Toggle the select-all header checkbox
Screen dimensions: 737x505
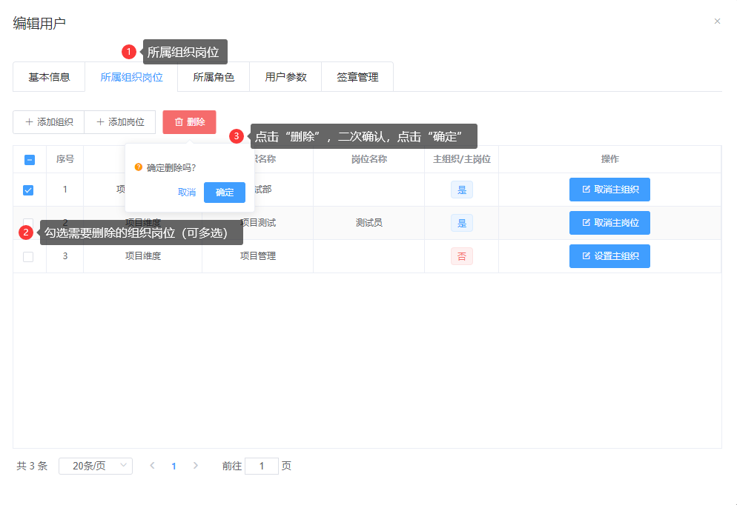(30, 159)
